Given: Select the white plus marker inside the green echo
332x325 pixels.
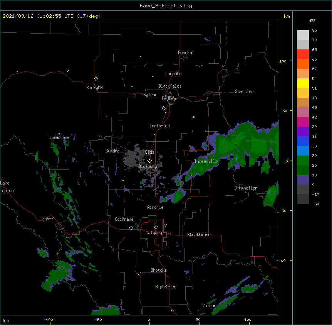Looking at the screenshot, I should tap(236, 145).
